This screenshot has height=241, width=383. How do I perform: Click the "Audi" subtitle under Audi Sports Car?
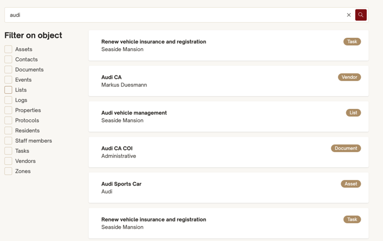point(107,192)
